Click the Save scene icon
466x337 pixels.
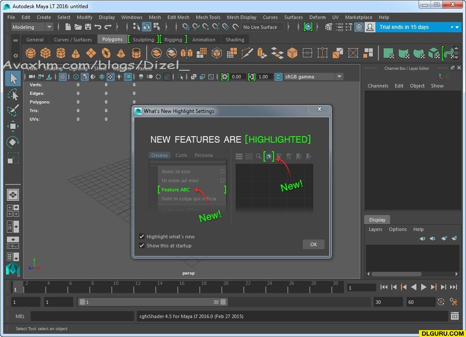click(88, 27)
